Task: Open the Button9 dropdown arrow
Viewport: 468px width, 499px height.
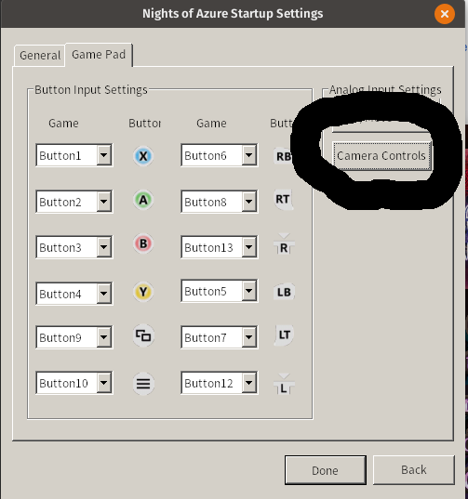Action: (104, 337)
